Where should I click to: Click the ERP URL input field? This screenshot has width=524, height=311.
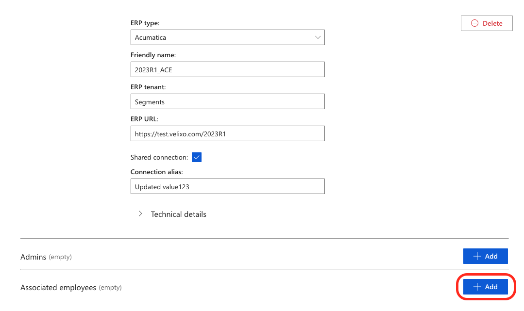pyautogui.click(x=227, y=134)
